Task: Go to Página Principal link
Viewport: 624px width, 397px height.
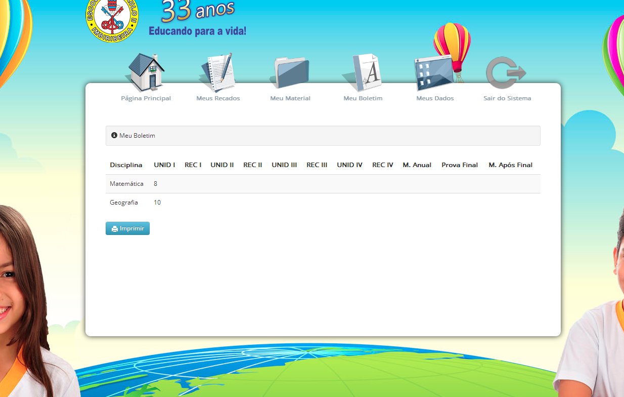Action: click(146, 98)
